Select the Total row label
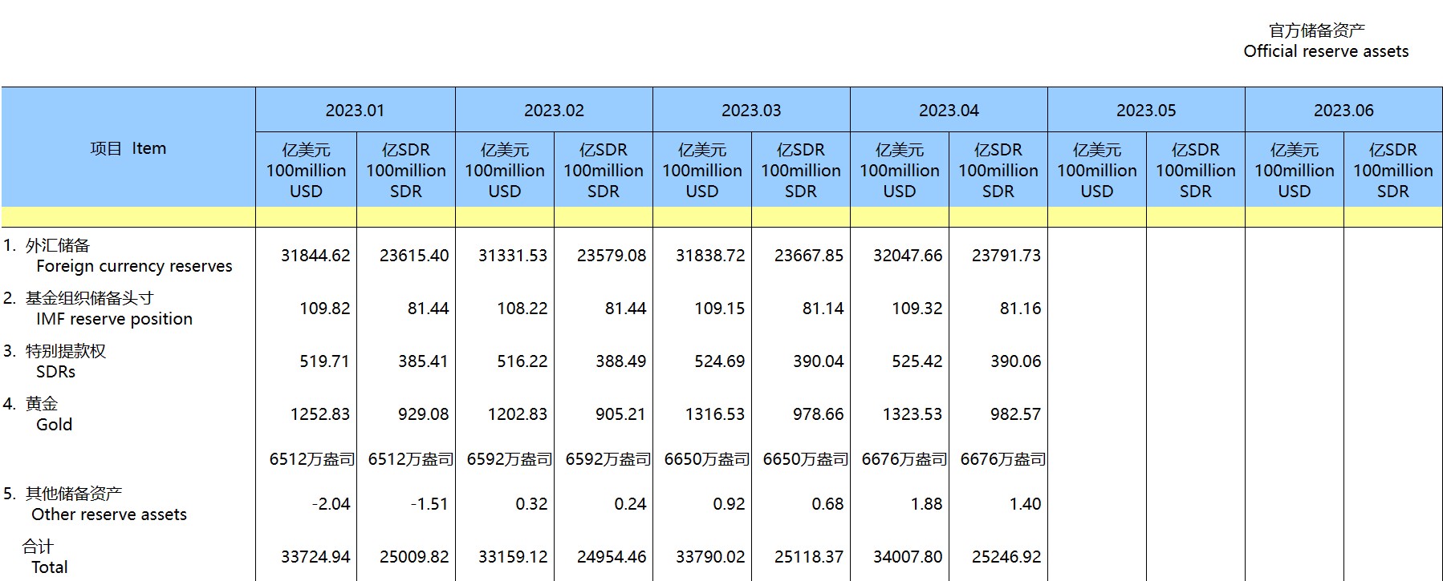Image resolution: width=1443 pixels, height=581 pixels. click(x=49, y=567)
